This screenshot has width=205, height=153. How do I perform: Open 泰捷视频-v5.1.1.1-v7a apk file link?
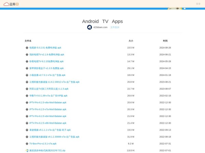(x=50, y=130)
